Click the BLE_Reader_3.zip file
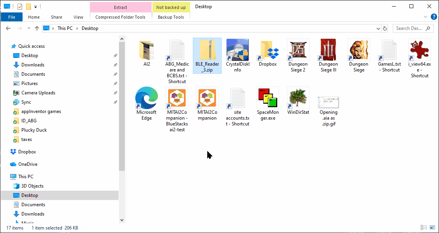 tap(207, 50)
